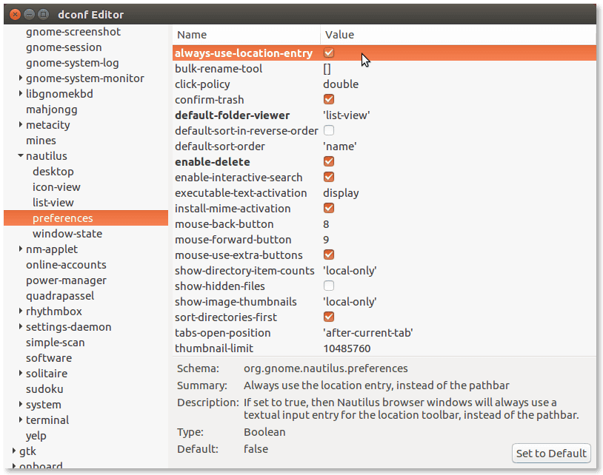Click the Set to Default button
The width and height of the screenshot is (603, 475).
(x=551, y=453)
